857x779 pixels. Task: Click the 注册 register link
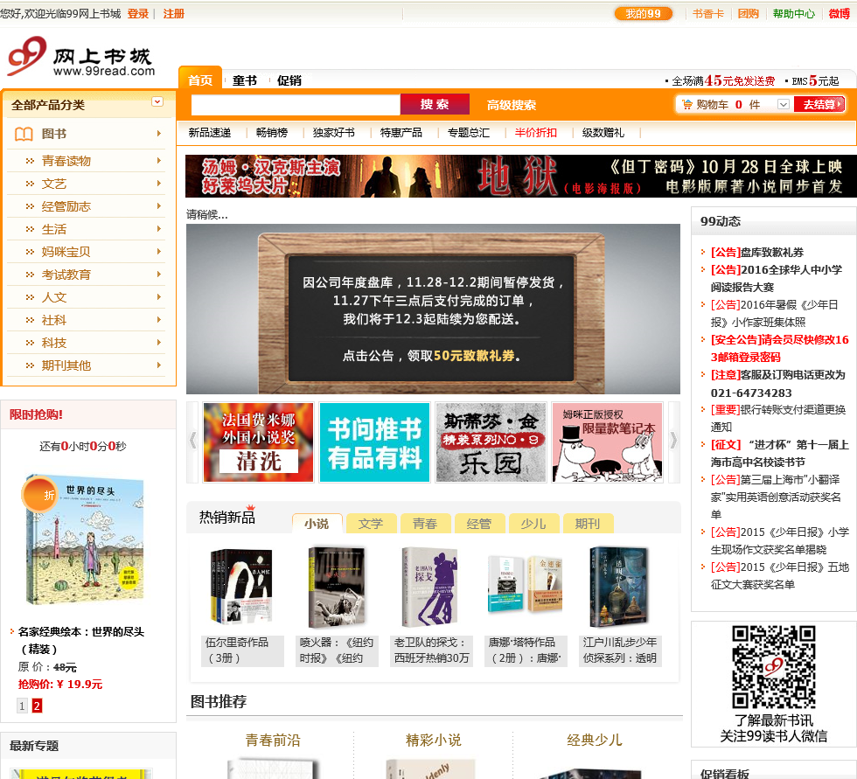[174, 14]
